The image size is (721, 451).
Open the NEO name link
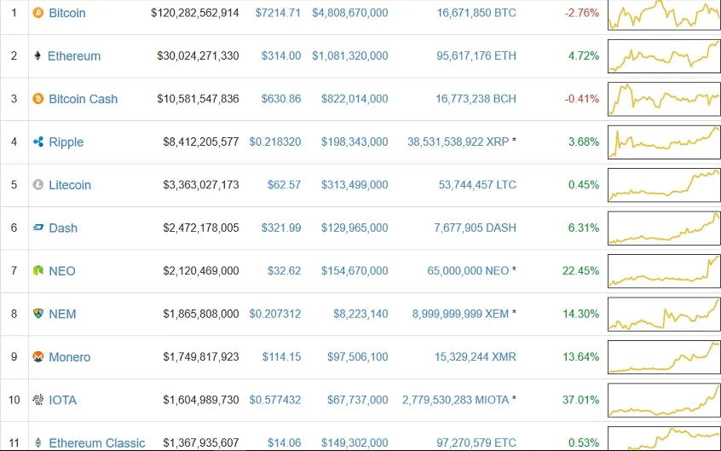62,271
